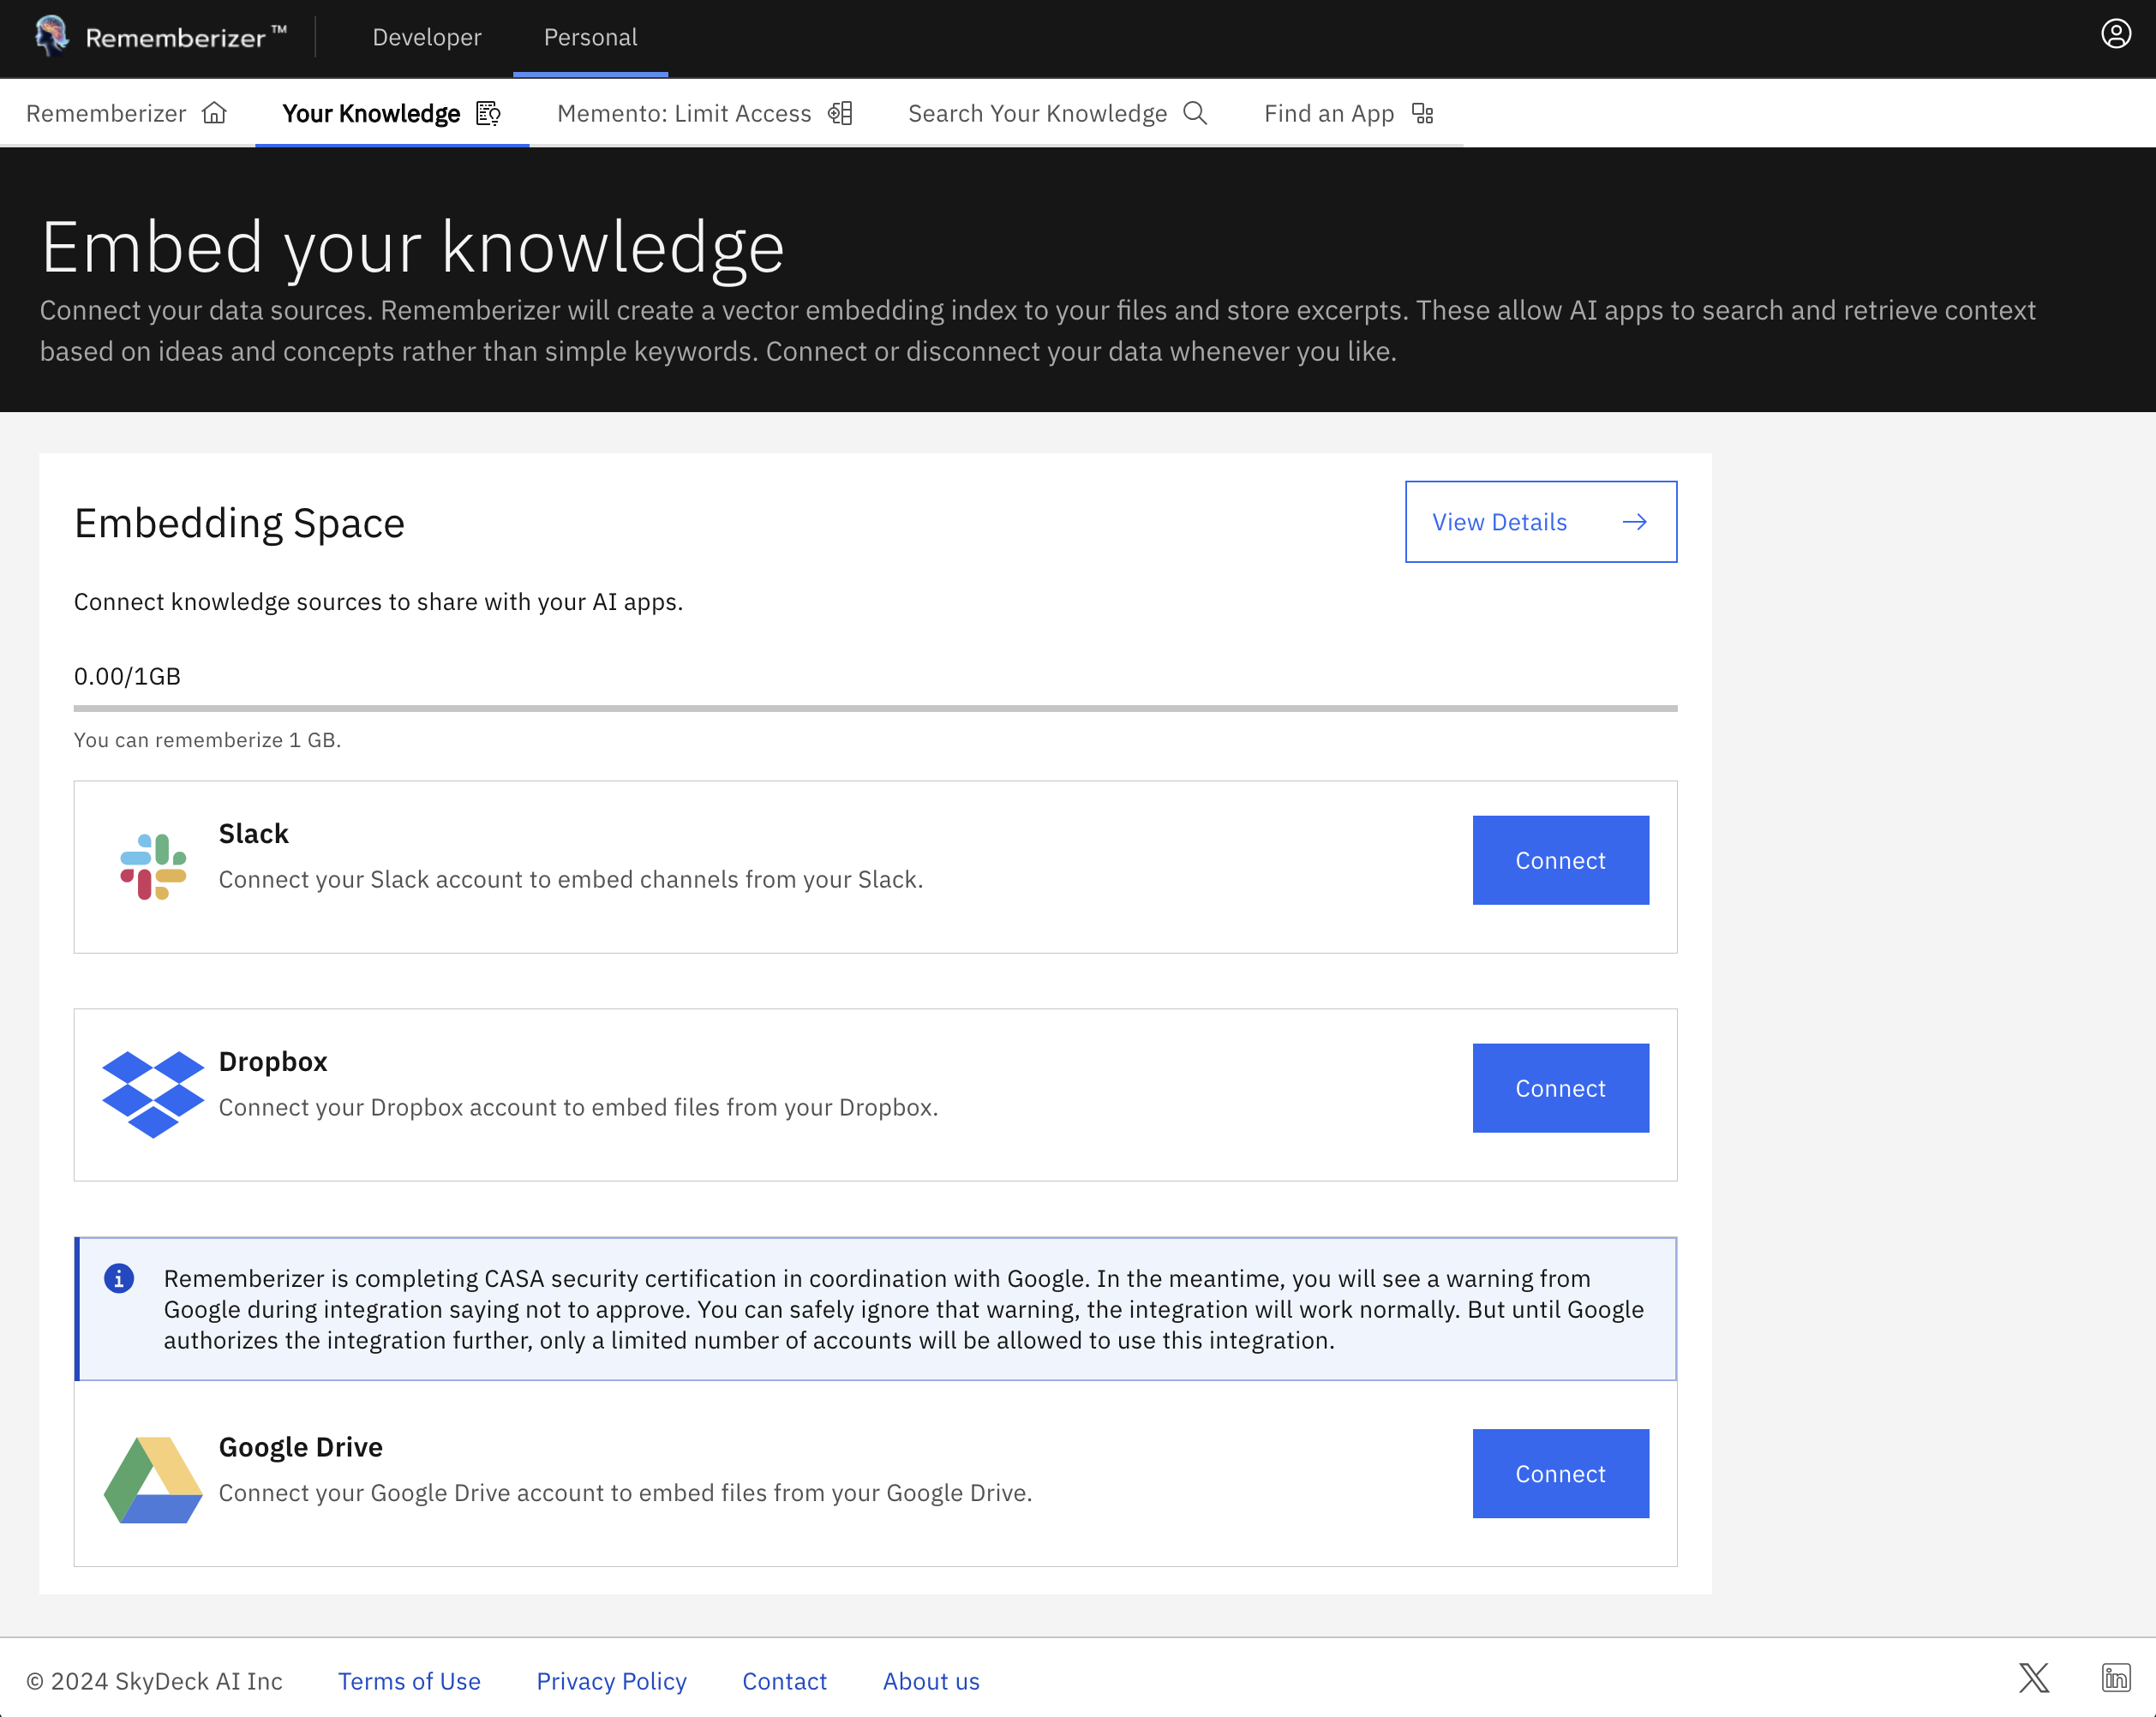Click the home icon next to Rememberizer nav item
The width and height of the screenshot is (2156, 1717).
pos(216,112)
